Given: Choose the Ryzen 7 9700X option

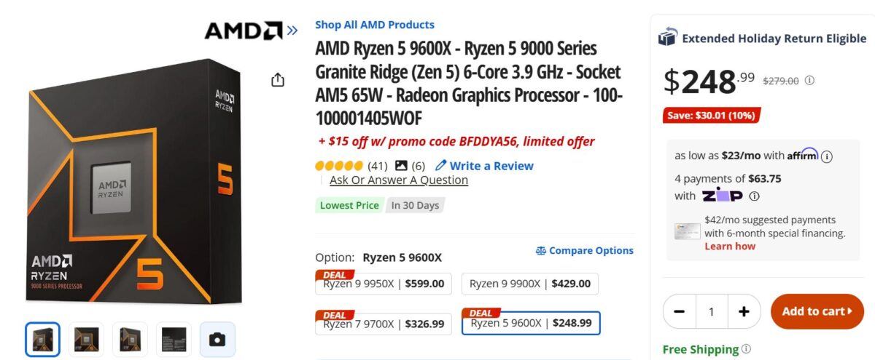Looking at the screenshot, I should pos(384,324).
